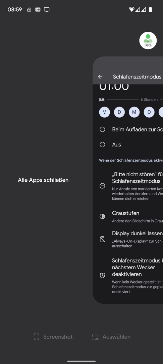This screenshot has width=163, height=364.
Task: Tap the 01:00 time display
Action: point(114,87)
